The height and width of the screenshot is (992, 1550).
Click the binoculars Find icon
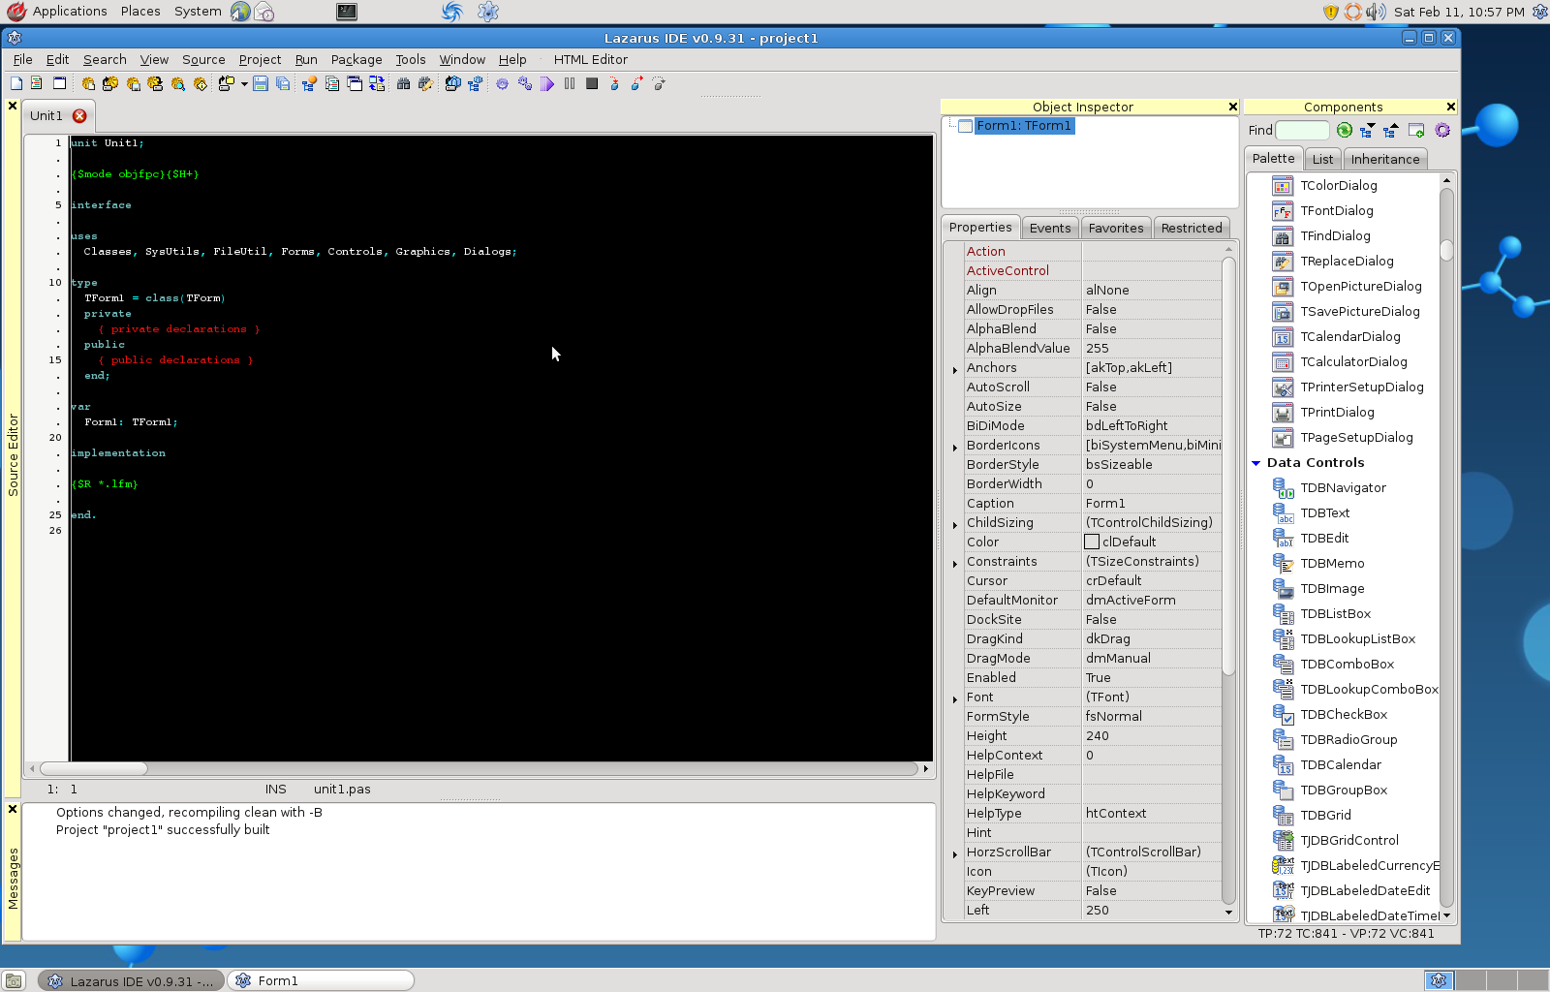403,83
